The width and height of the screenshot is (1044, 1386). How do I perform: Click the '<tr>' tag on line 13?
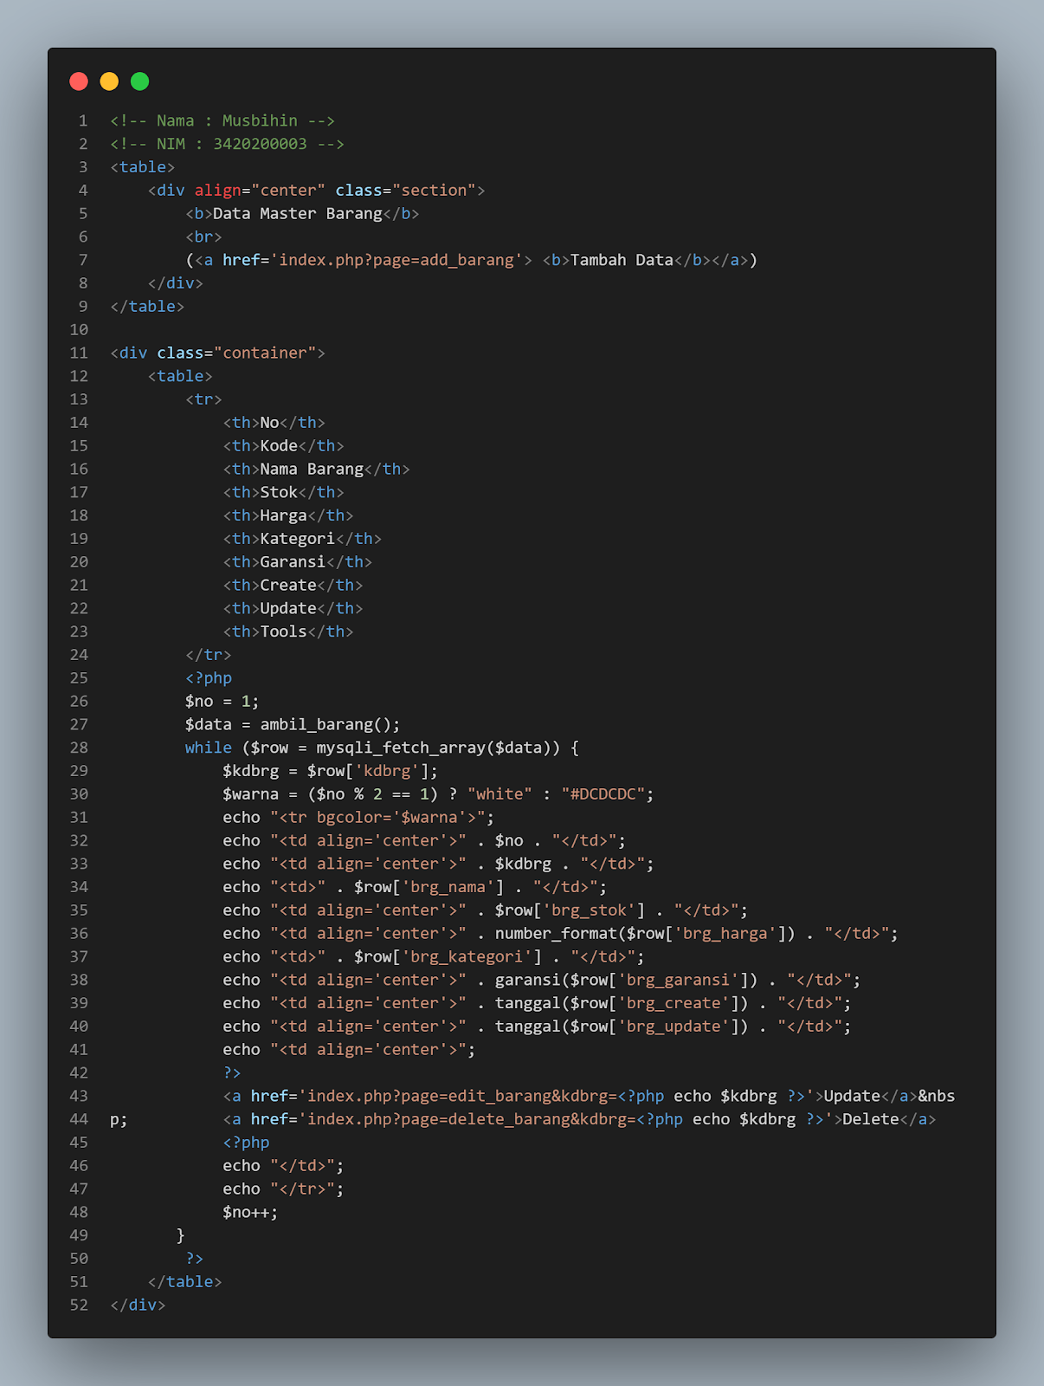(203, 399)
